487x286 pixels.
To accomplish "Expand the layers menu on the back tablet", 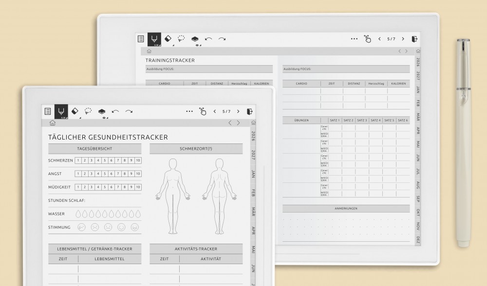I will pyautogui.click(x=195, y=39).
